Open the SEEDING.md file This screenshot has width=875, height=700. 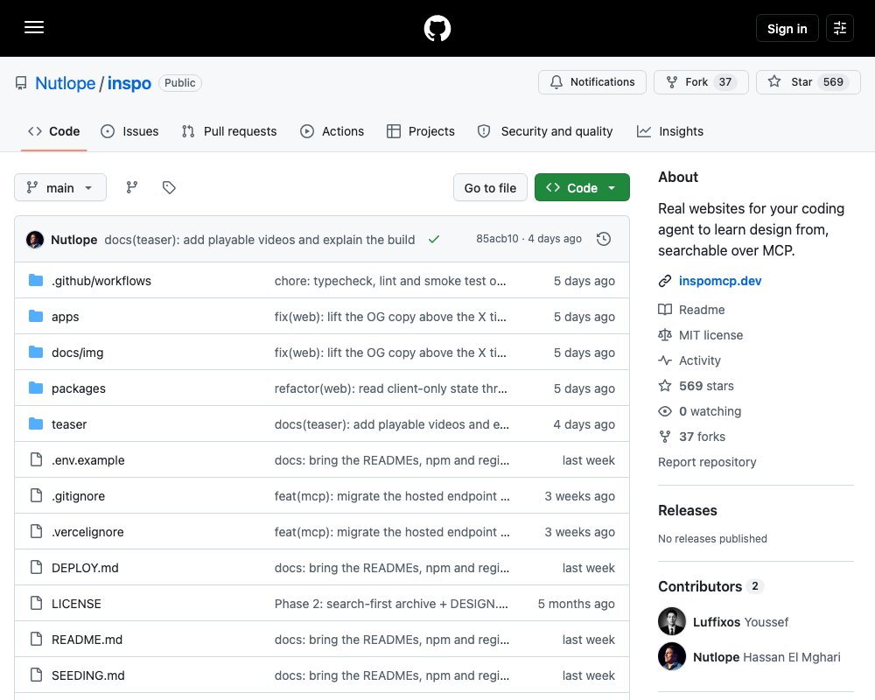click(x=88, y=675)
